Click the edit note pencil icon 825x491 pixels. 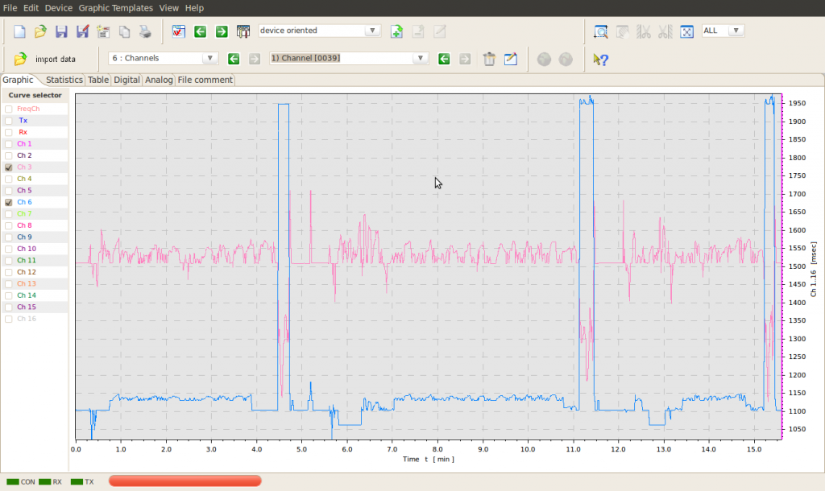(510, 59)
